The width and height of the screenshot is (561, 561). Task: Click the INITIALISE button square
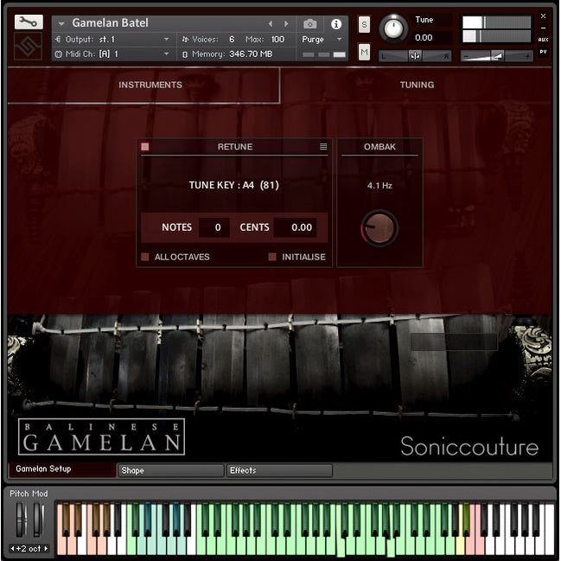pos(272,257)
